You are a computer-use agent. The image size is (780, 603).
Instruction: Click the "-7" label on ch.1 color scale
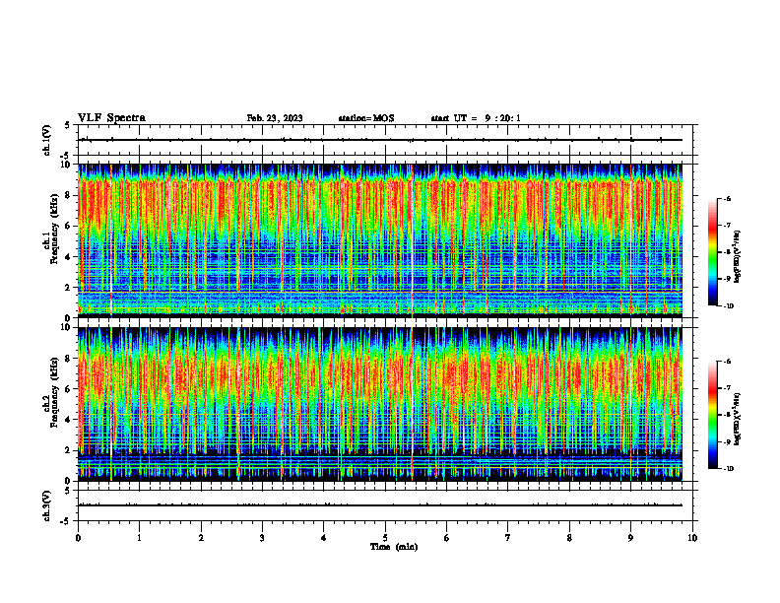point(727,226)
